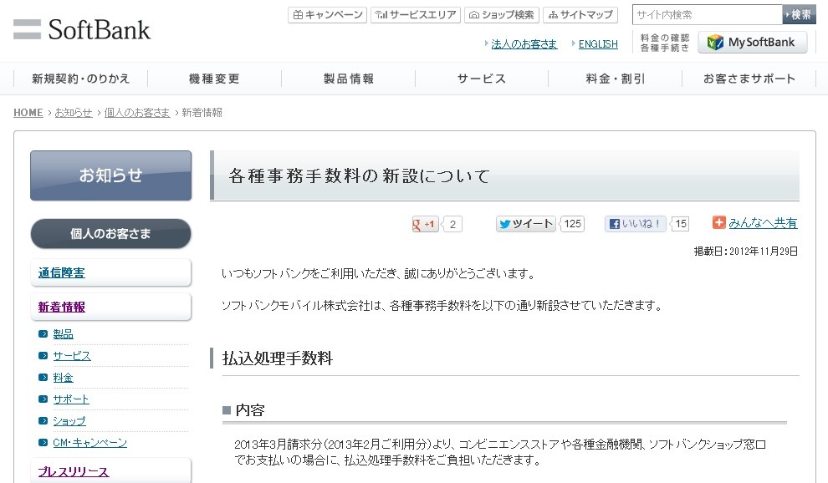
Task: Open the サービスエリア header button
Action: [416, 15]
